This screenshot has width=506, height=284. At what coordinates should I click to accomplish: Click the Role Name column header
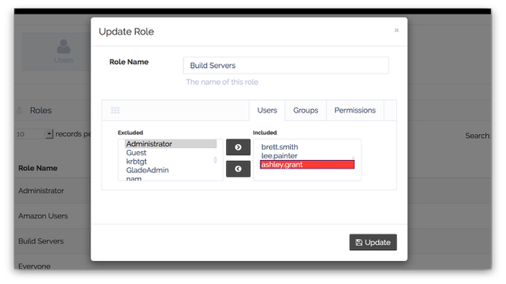pos(38,168)
